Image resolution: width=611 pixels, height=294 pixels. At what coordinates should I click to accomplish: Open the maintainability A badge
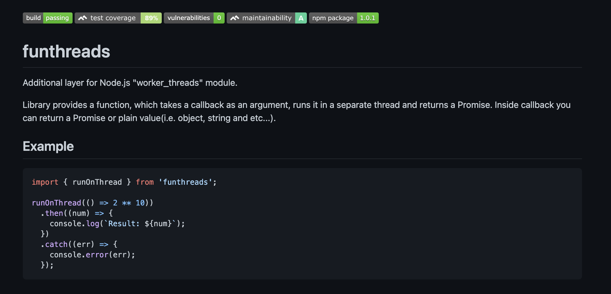click(267, 18)
